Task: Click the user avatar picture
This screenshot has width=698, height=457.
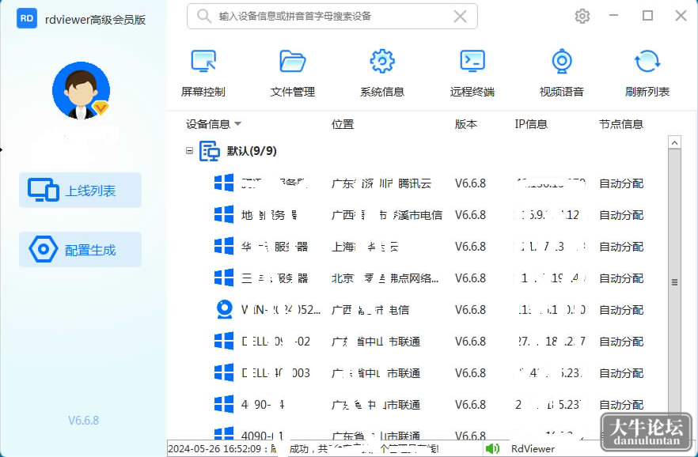Action: (x=81, y=91)
